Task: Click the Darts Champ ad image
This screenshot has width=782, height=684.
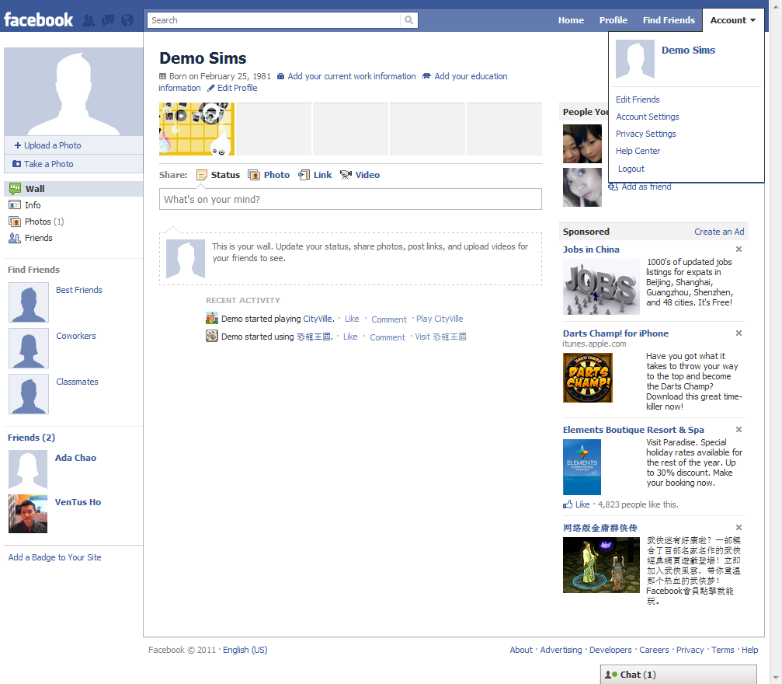Action: (x=588, y=378)
